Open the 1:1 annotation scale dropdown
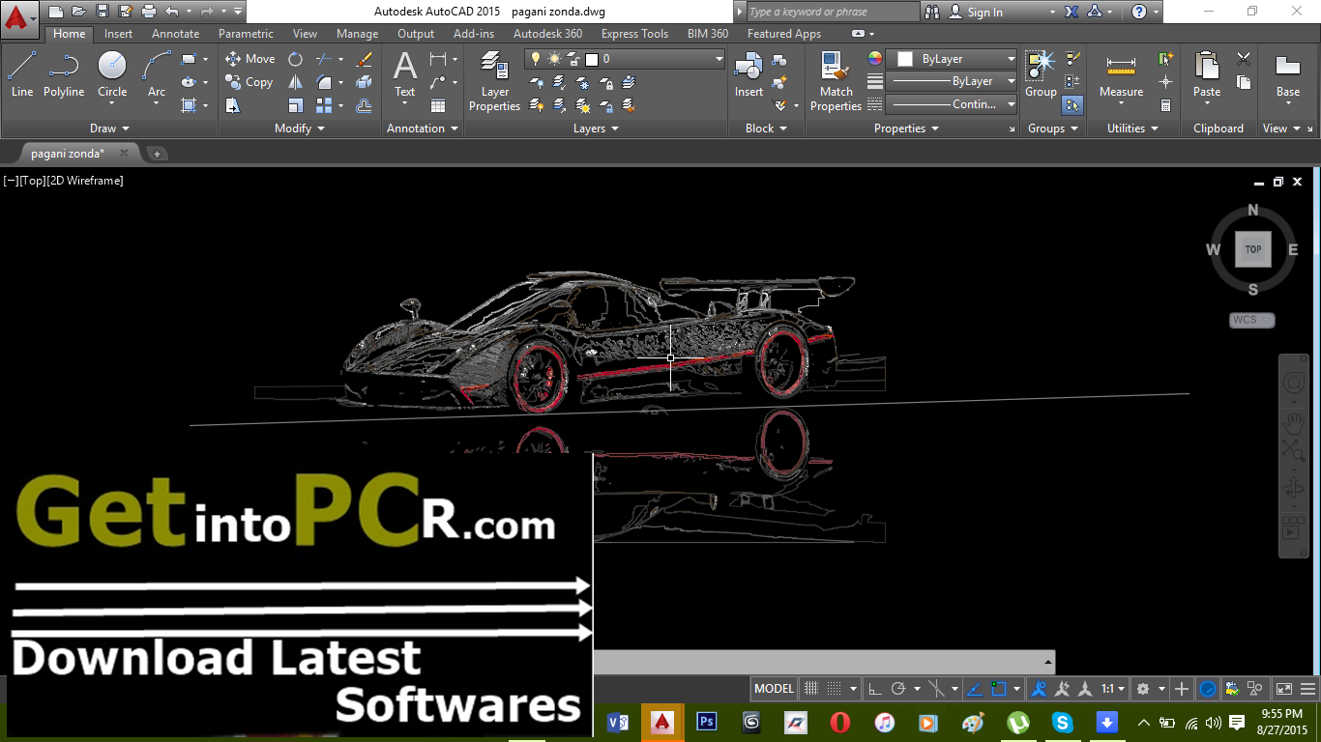This screenshot has height=742, width=1321. pos(1113,689)
